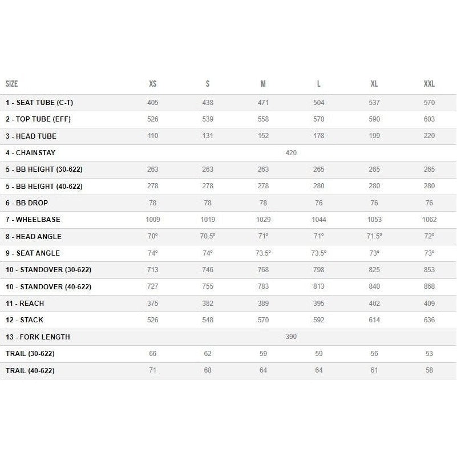The height and width of the screenshot is (457, 457).
Task: Click the '11 - REACH' row label
Action: [25, 304]
